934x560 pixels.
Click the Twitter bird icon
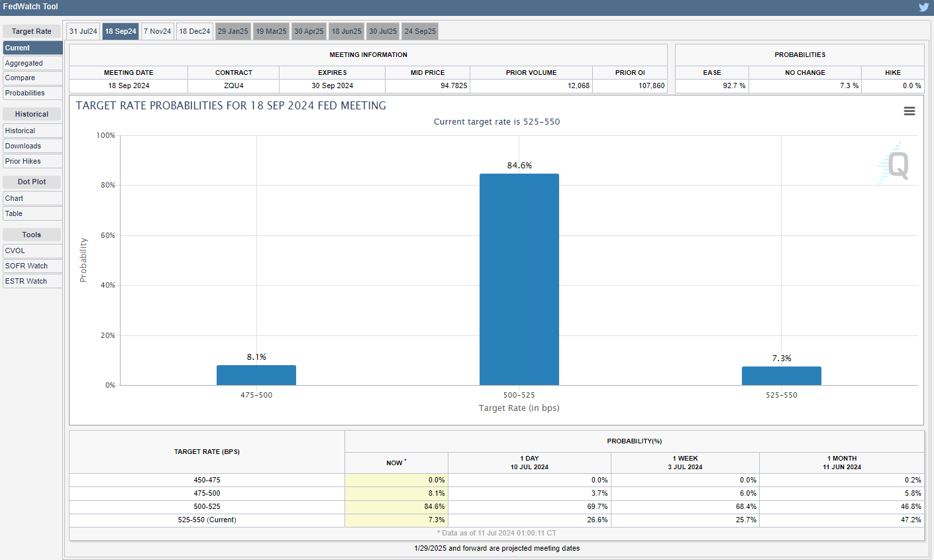tap(923, 7)
